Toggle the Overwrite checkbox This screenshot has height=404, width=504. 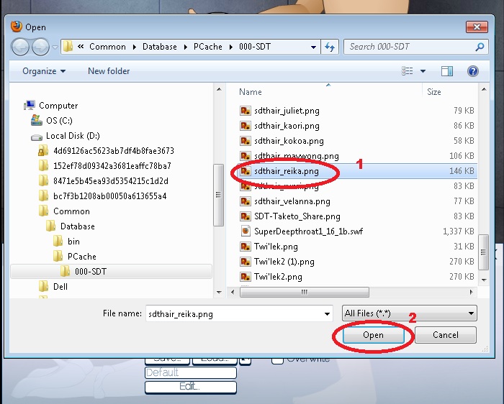point(277,359)
